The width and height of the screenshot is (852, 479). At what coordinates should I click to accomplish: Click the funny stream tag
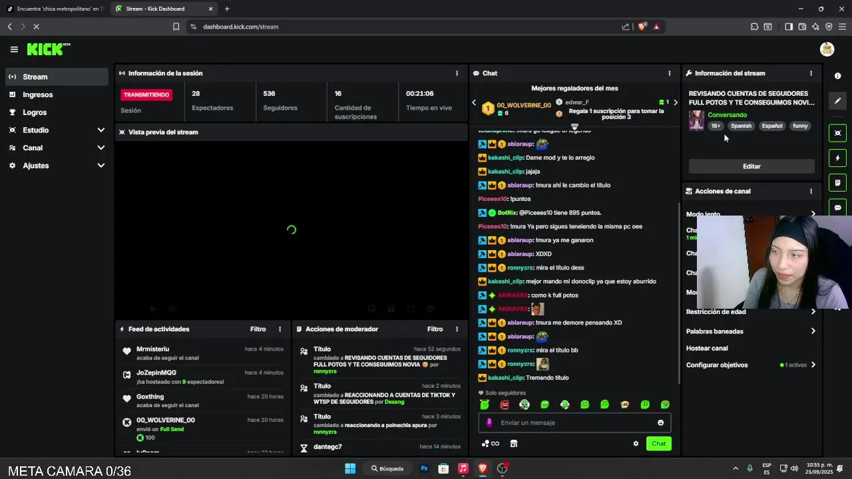coord(800,126)
